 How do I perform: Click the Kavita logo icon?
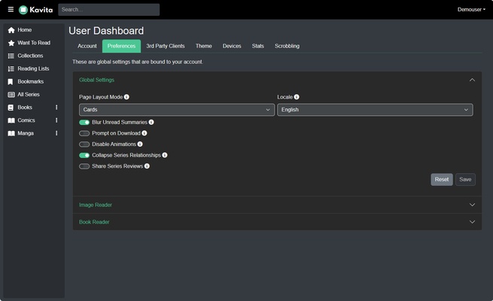(23, 10)
